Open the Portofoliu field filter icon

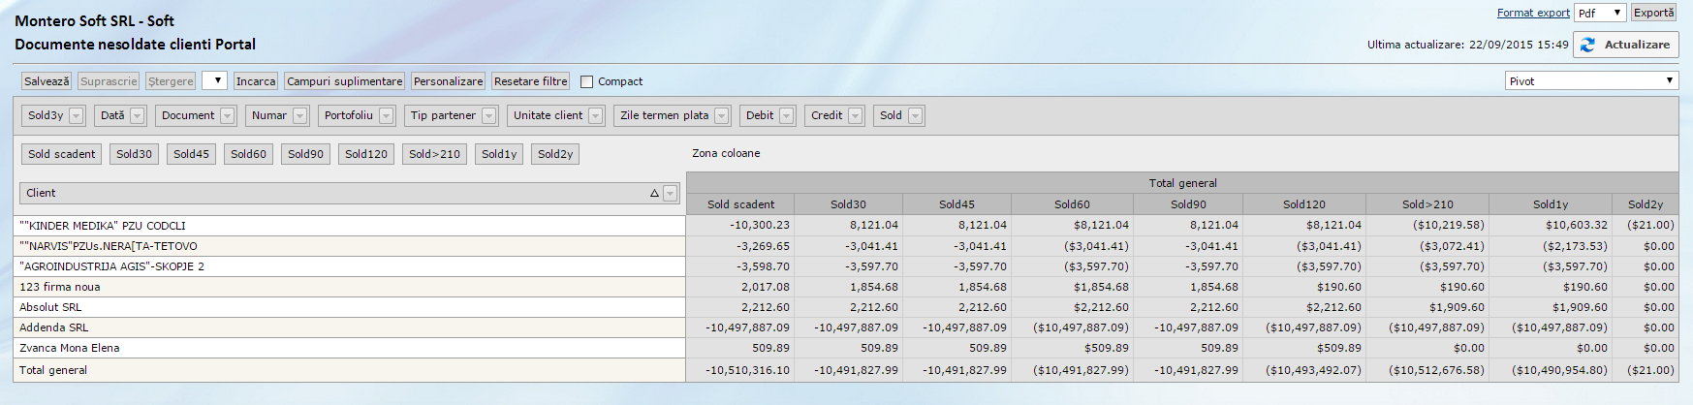tap(386, 116)
